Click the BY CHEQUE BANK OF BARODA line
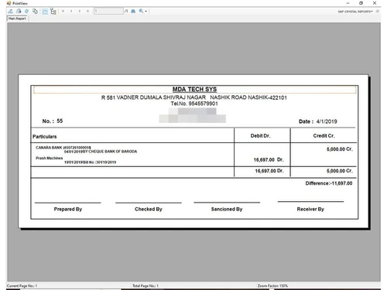The width and height of the screenshot is (387, 290). pos(101,152)
